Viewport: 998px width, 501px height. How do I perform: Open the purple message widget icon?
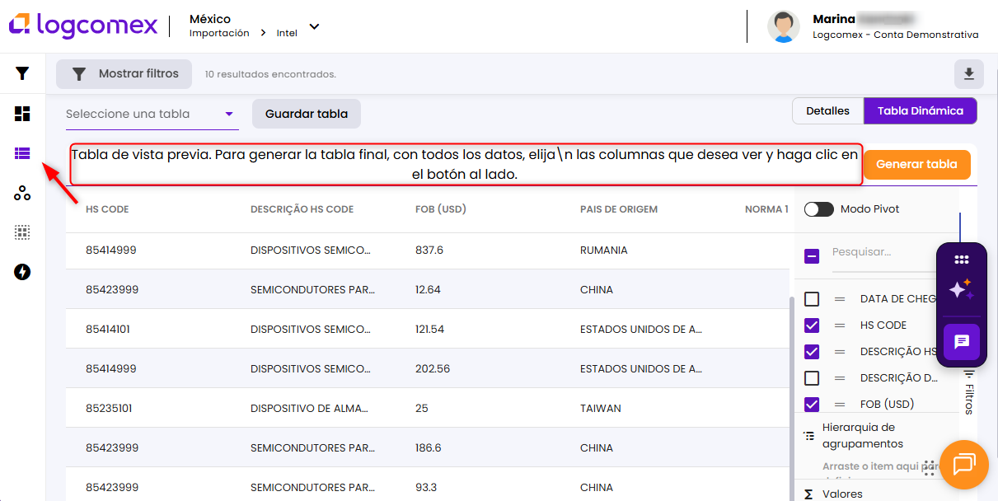pyautogui.click(x=961, y=342)
